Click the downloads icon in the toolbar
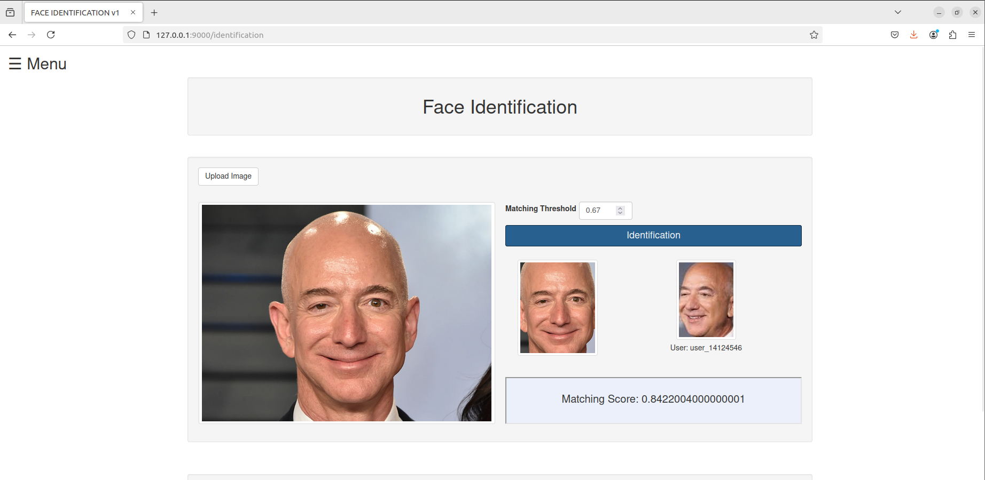The width and height of the screenshot is (985, 480). tap(913, 35)
